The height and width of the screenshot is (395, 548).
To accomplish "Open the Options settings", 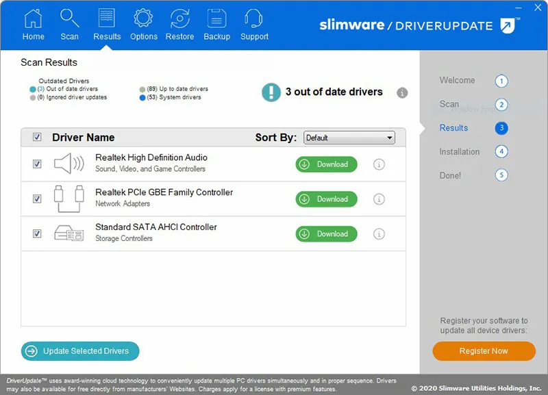I will click(x=143, y=23).
